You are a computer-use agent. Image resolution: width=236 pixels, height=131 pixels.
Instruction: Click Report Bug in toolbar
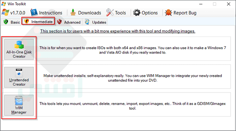(181, 13)
